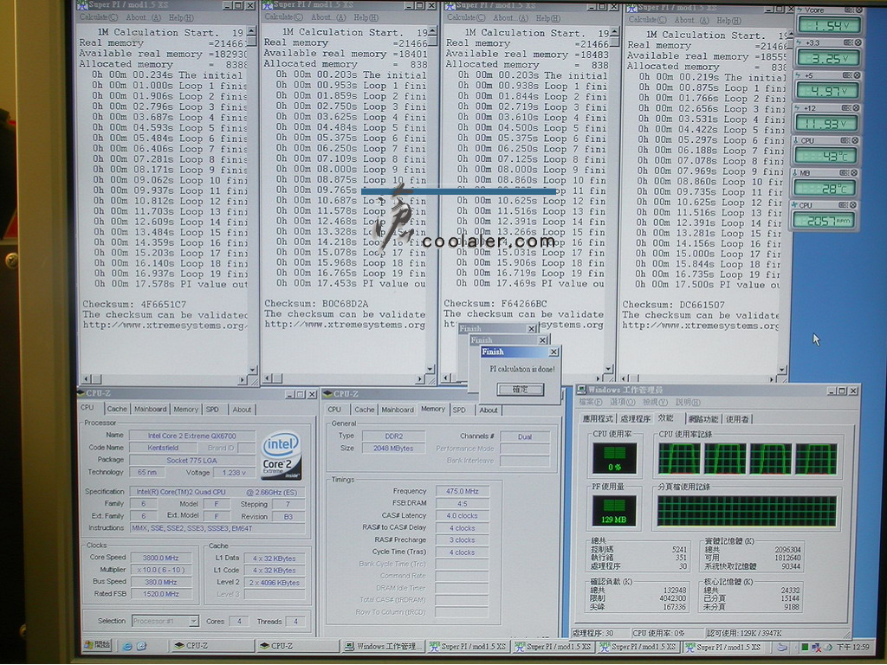This screenshot has width=887, height=665.
Task: Click the Internet Explorer quick launch icon
Action: pos(127,646)
